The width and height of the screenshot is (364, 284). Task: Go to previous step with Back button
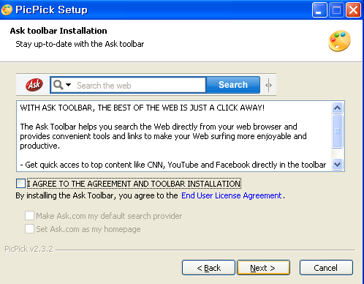pyautogui.click(x=208, y=268)
